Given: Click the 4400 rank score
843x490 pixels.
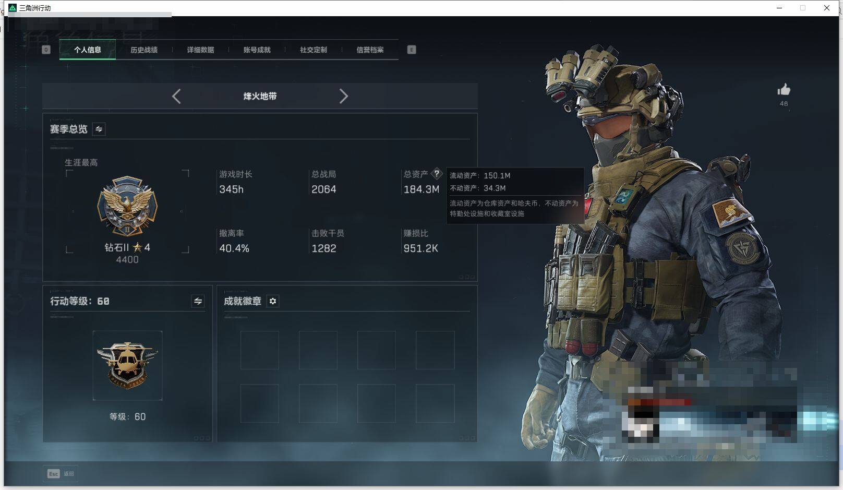Looking at the screenshot, I should [x=127, y=259].
